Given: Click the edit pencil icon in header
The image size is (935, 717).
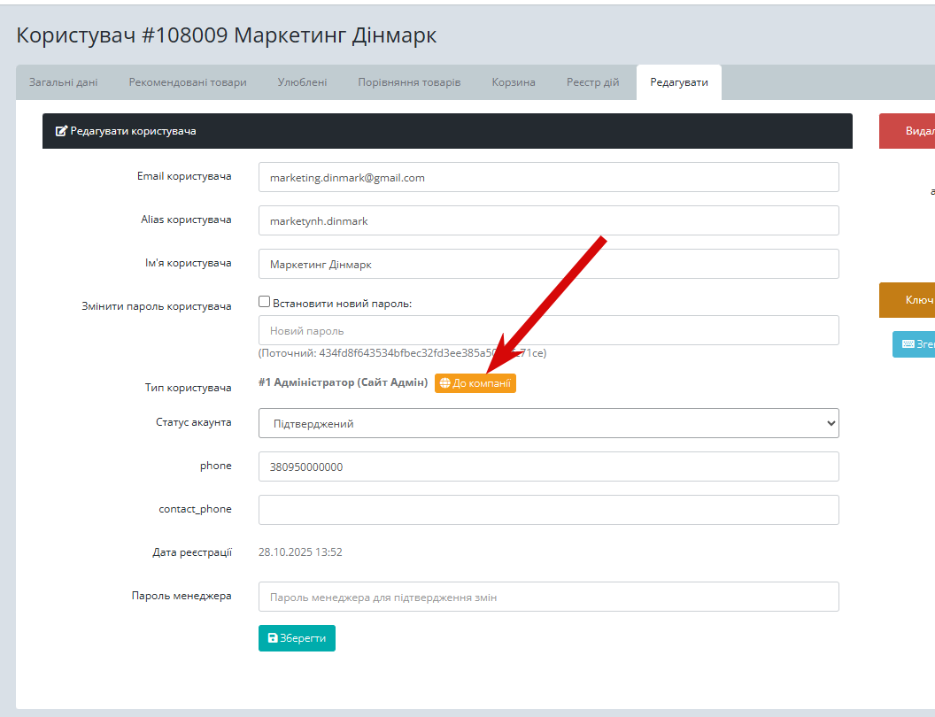Looking at the screenshot, I should click(61, 131).
